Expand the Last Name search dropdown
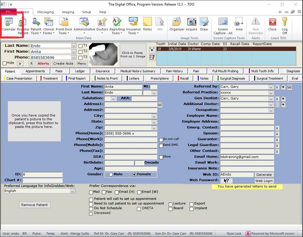 pyautogui.click(x=74, y=46)
